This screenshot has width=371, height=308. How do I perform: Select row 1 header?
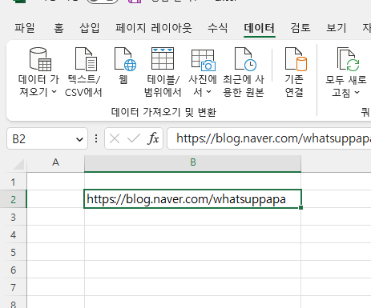[13, 182]
